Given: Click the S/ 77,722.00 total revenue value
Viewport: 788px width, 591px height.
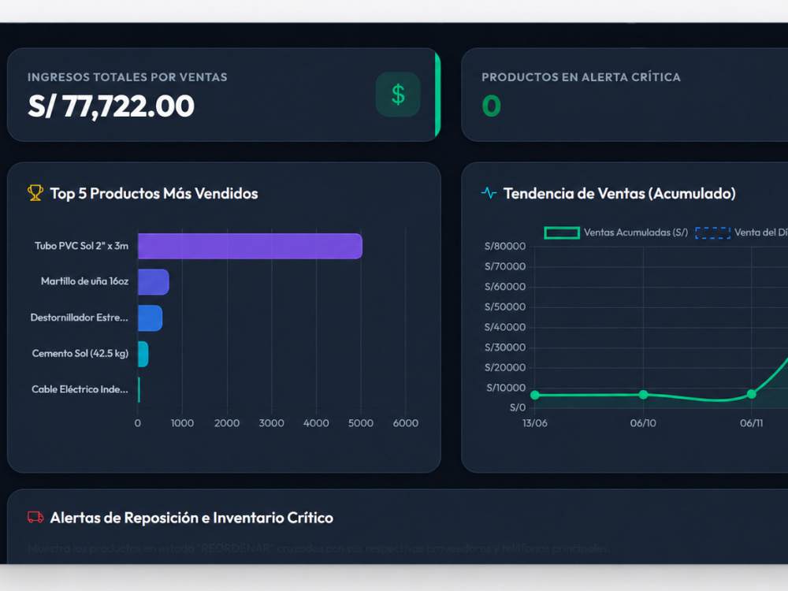Looking at the screenshot, I should tap(111, 106).
